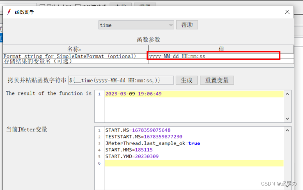Viewport: 303px width, 190px height.
Task: Toggle the 正则表达式 checkbox behind dialog
Action: pyautogui.click(x=78, y=6)
